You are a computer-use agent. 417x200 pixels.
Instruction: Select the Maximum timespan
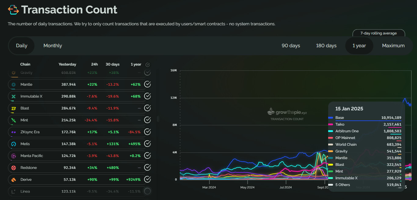(x=393, y=46)
